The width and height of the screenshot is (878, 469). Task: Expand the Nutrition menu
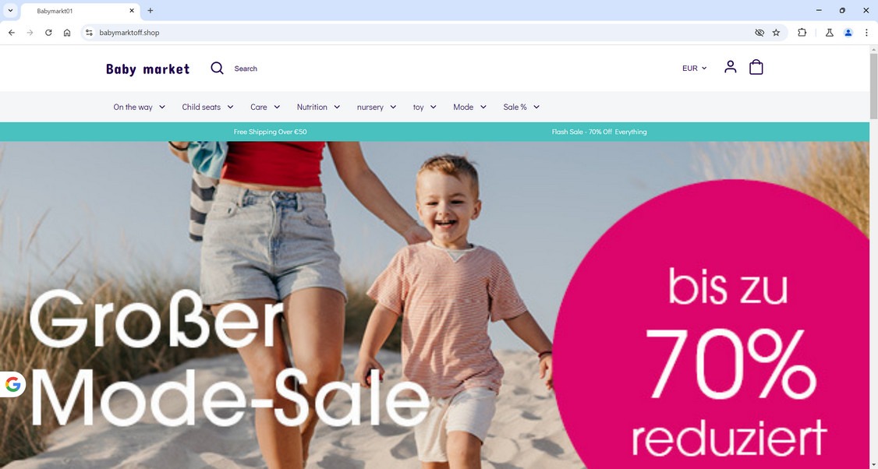tap(318, 107)
